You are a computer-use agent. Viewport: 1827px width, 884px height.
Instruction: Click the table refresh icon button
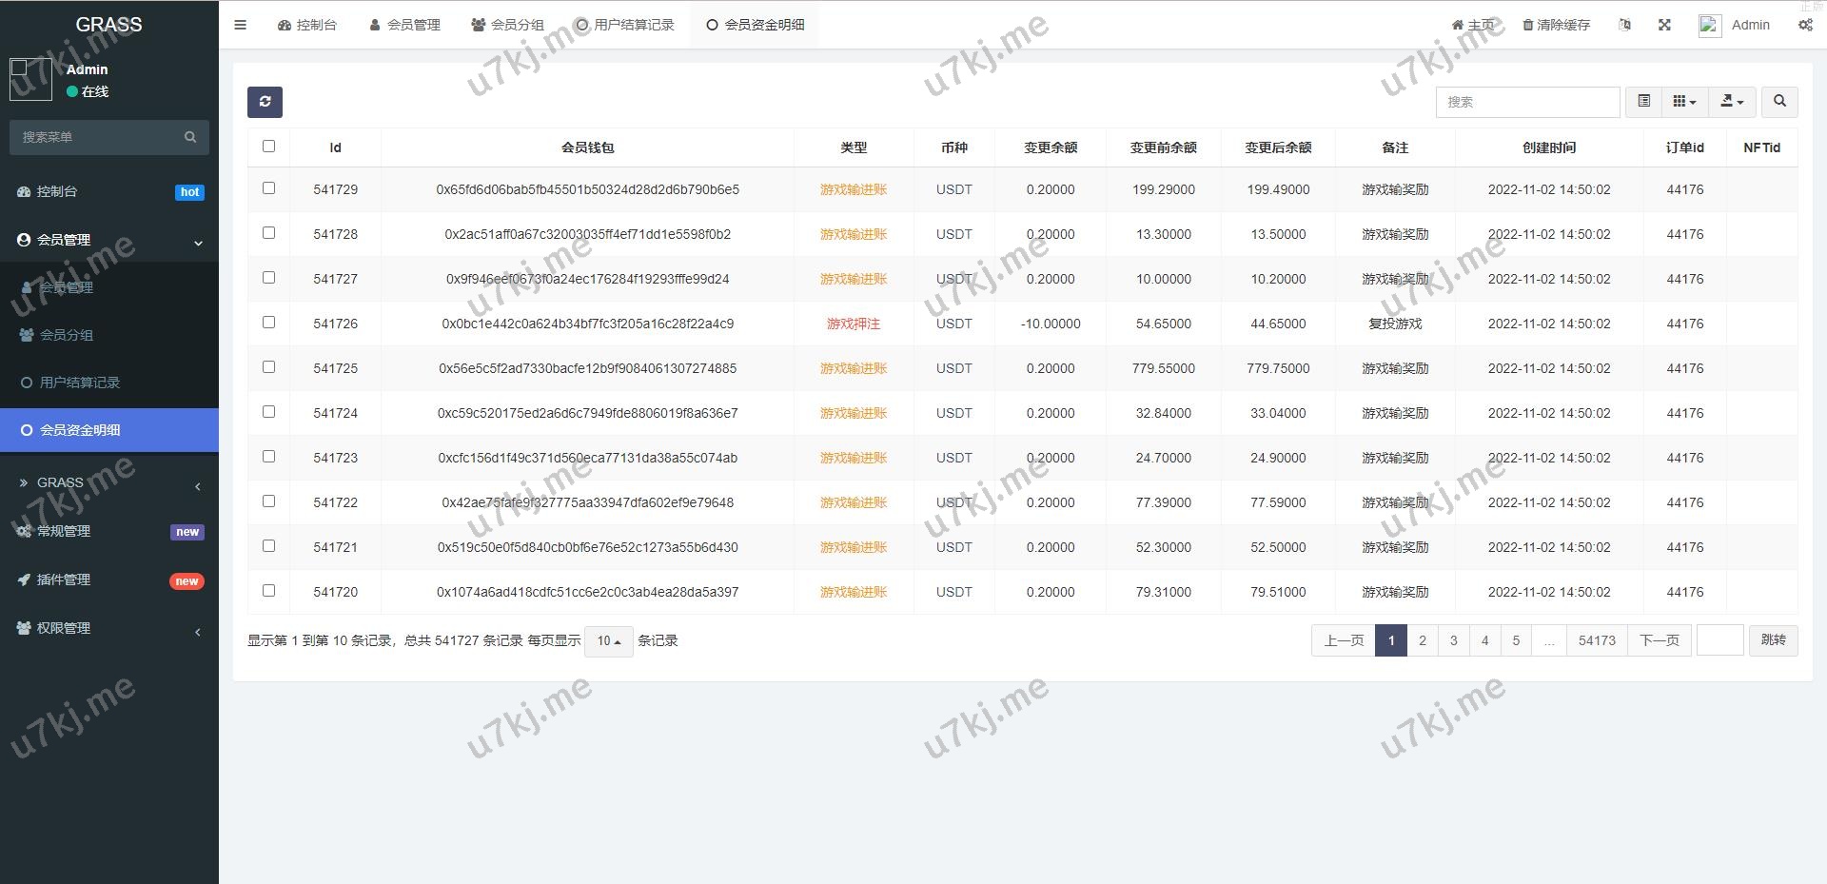tap(265, 102)
